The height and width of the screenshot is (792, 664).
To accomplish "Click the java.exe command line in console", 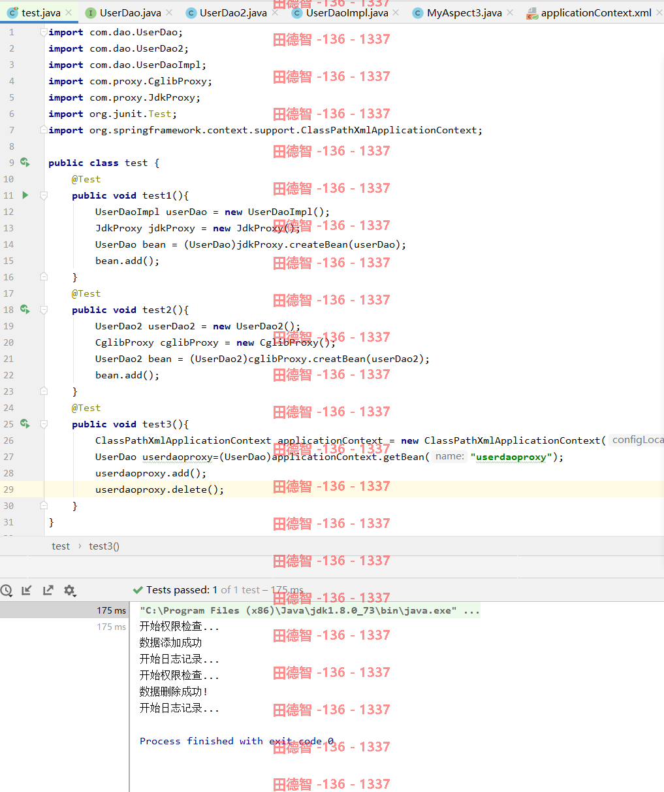I will (x=309, y=610).
